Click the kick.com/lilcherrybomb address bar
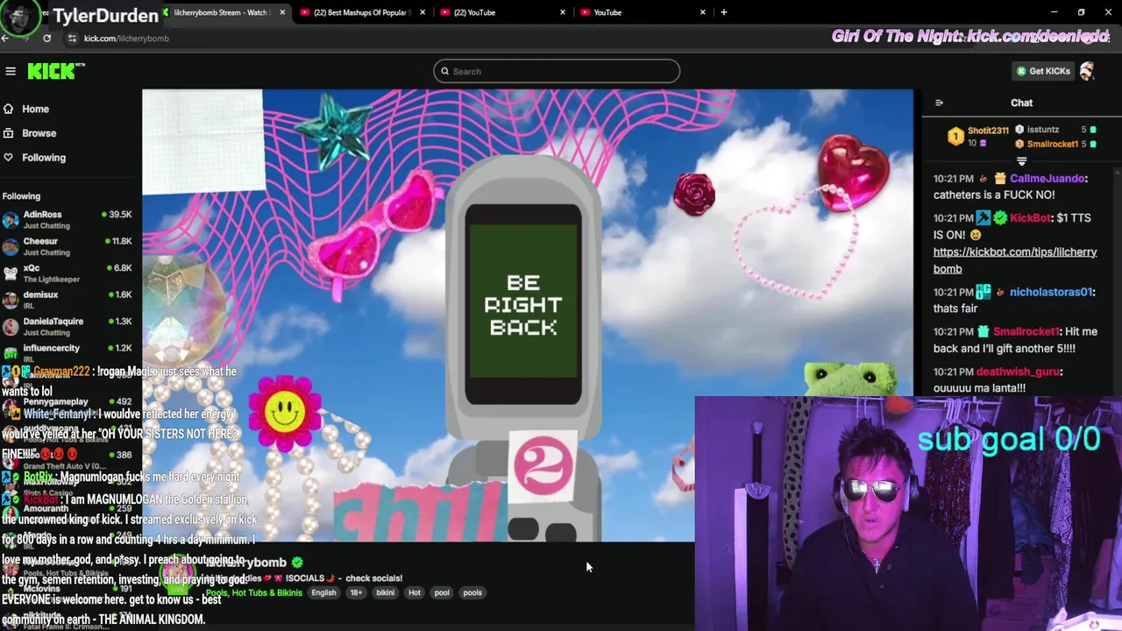The image size is (1122, 631). tap(126, 38)
